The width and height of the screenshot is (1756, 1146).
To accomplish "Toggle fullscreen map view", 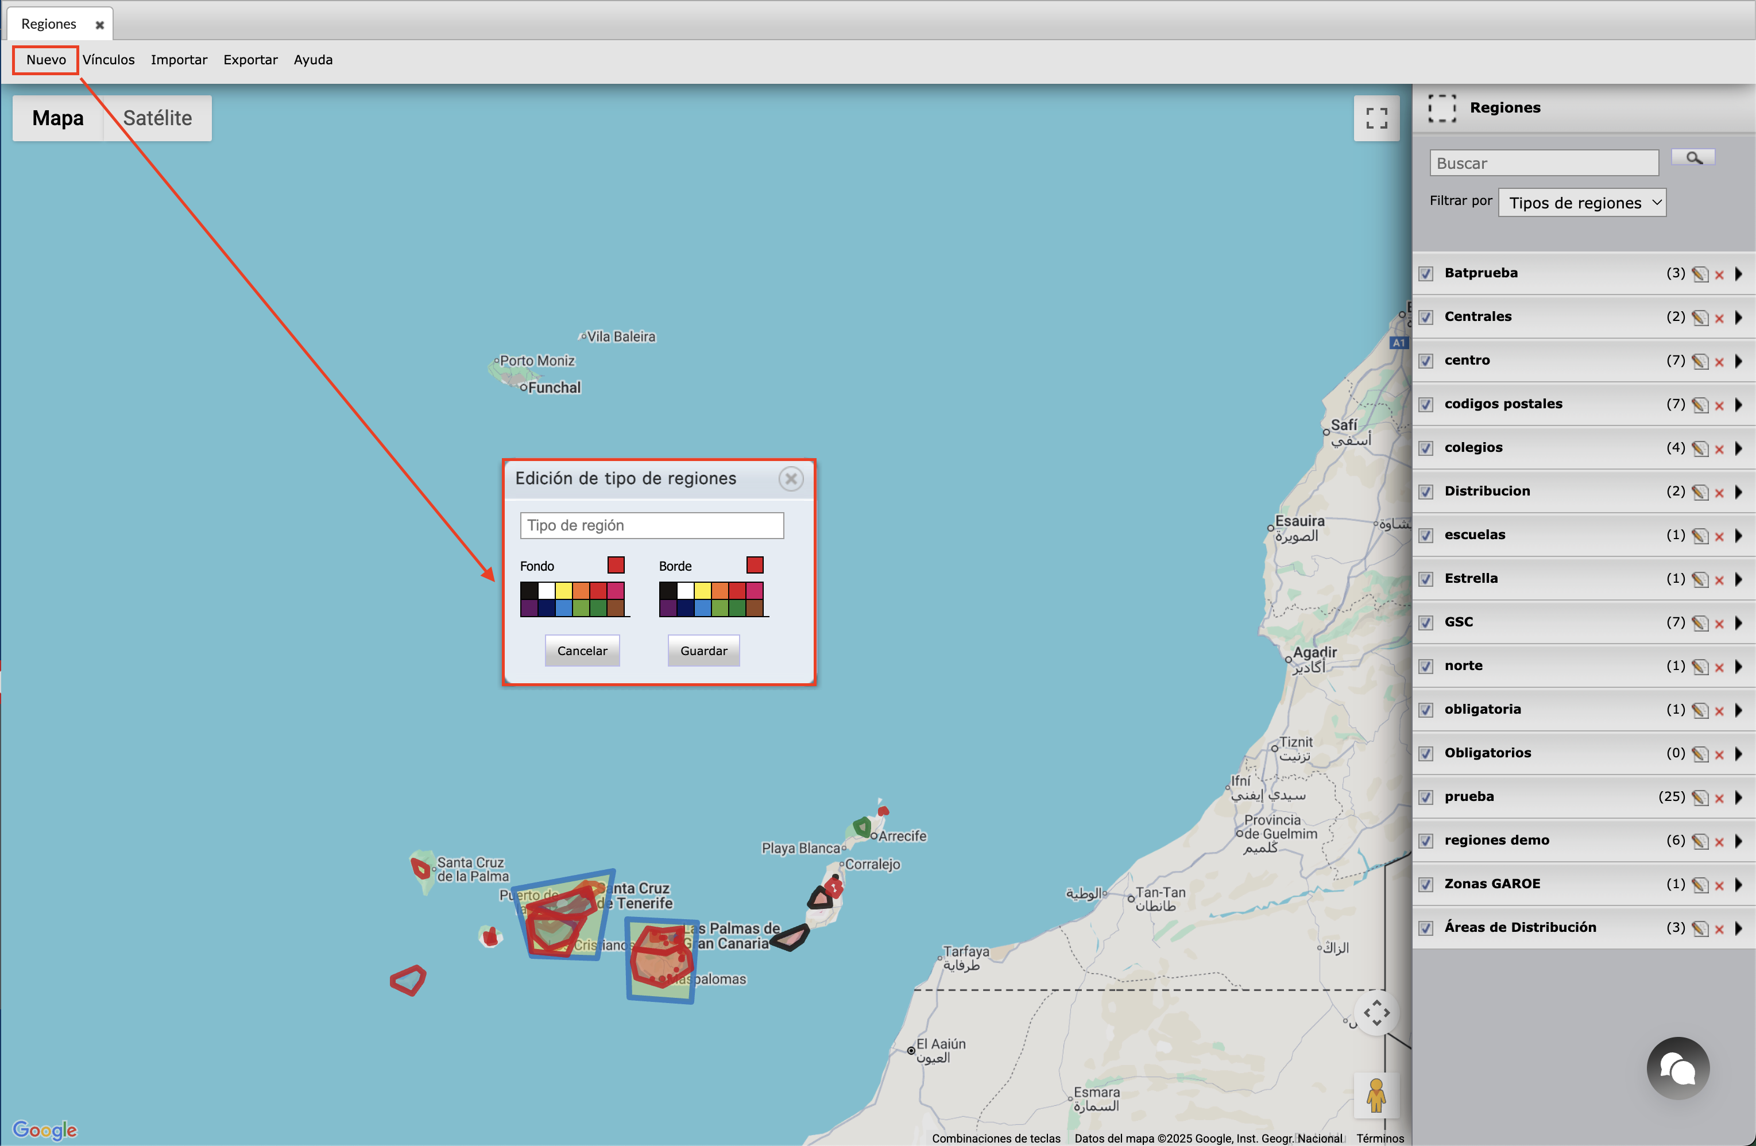I will pyautogui.click(x=1376, y=118).
